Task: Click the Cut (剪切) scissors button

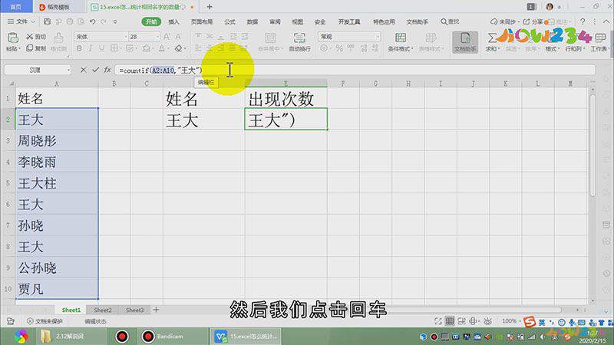Action: pos(35,36)
